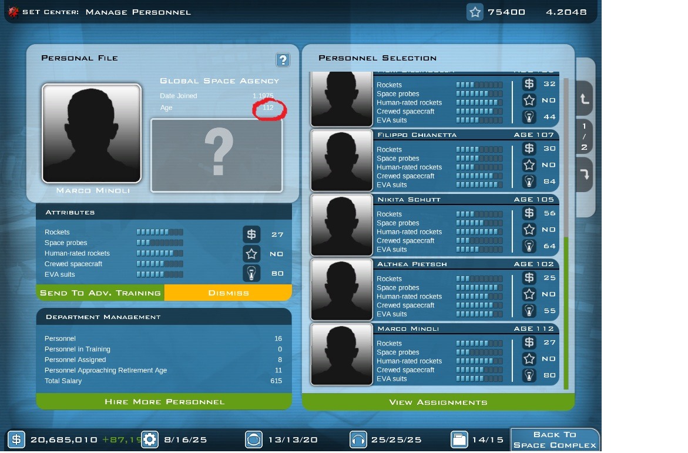Click the help question mark icon
688x453 pixels.
click(x=283, y=60)
